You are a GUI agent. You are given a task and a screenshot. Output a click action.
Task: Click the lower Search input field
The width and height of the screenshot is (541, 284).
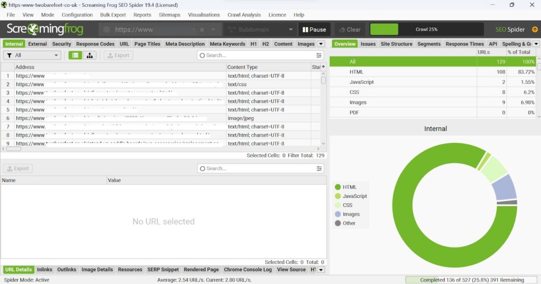pos(260,168)
